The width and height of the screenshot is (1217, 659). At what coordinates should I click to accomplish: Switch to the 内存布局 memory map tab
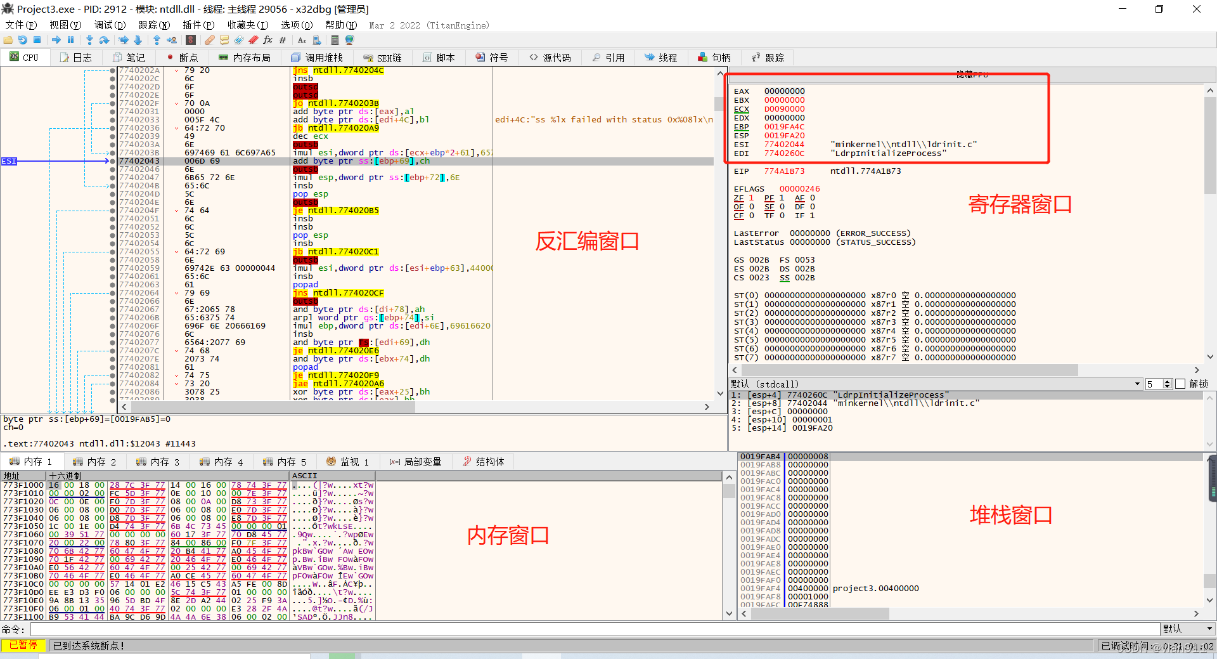pyautogui.click(x=245, y=57)
